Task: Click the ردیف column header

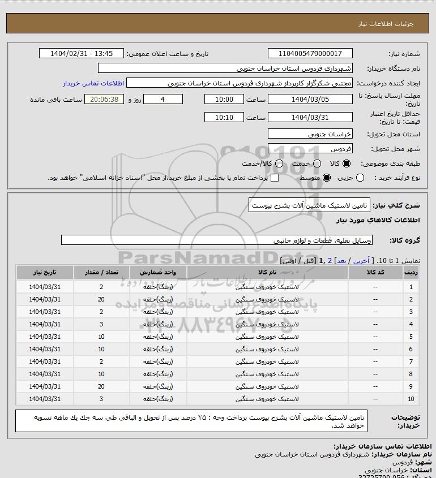Action: [411, 272]
